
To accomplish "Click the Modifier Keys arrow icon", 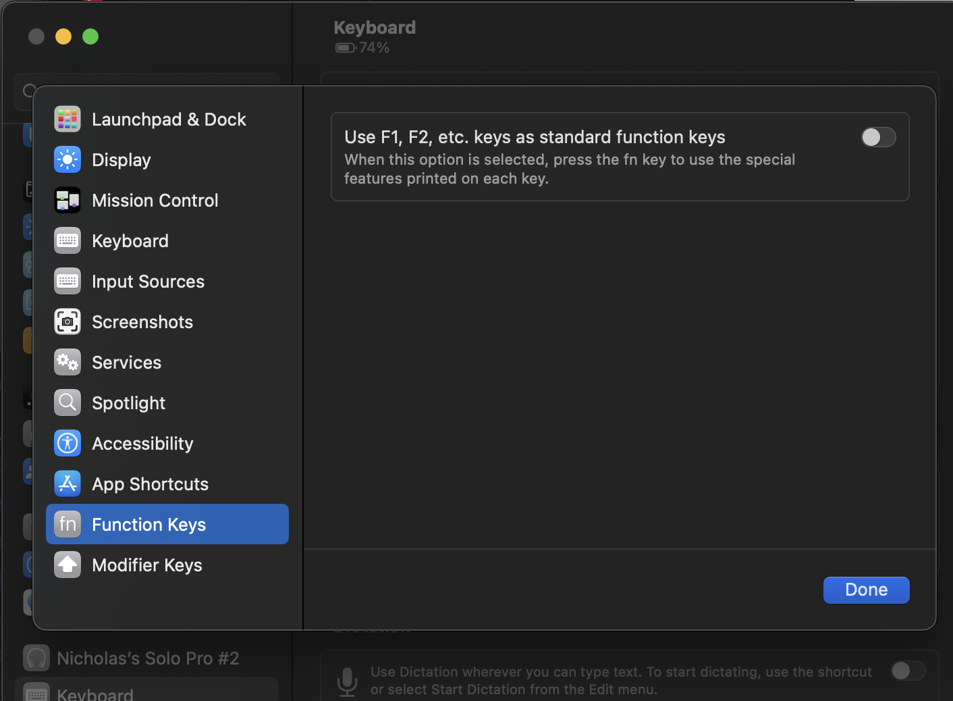I will tap(67, 565).
